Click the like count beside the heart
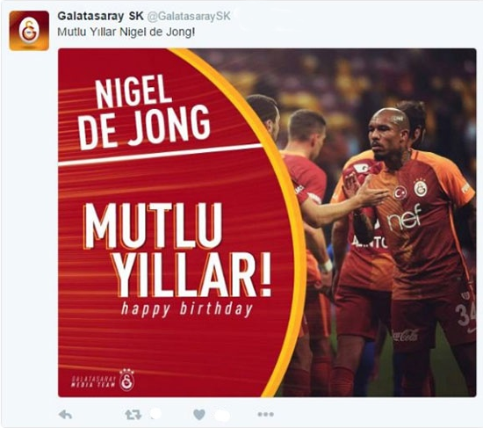 pos(222,416)
